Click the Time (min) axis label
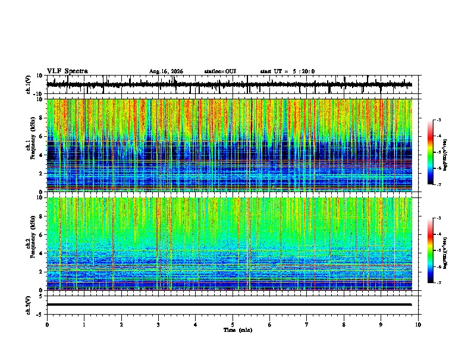 pyautogui.click(x=238, y=330)
